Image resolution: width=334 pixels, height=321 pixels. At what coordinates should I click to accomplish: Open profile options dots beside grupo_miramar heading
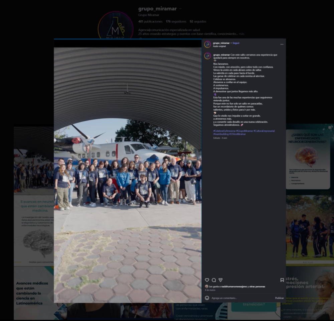point(180,9)
